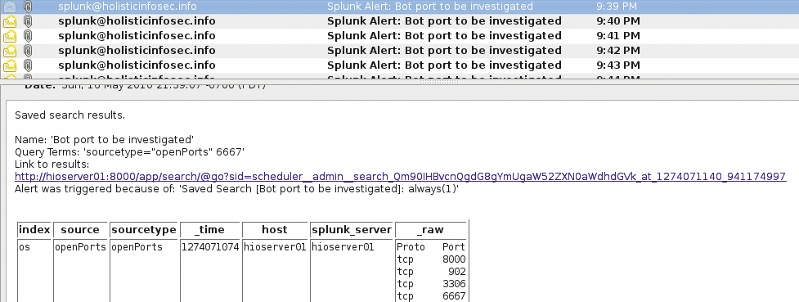Click attachment paperclip of 9:39 PM message

coord(29,7)
